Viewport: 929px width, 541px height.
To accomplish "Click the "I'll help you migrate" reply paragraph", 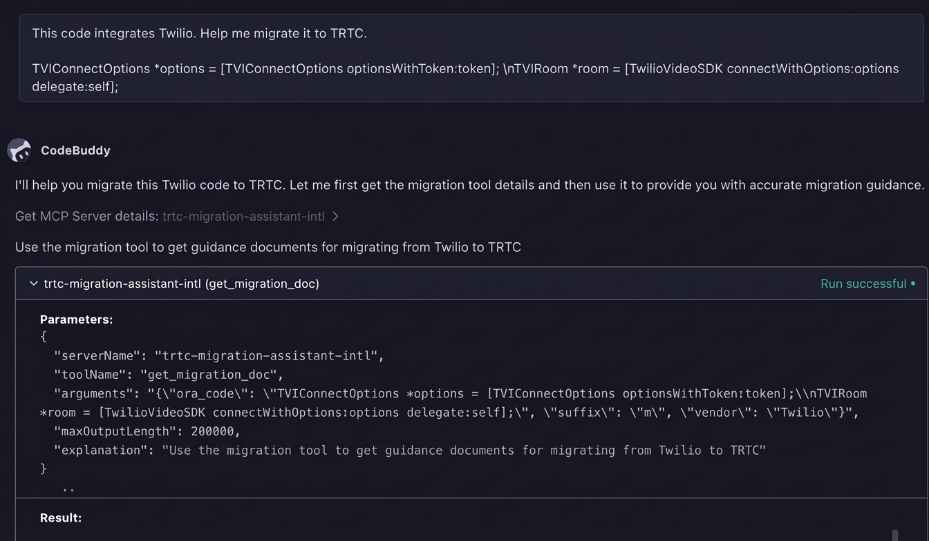I will 469,185.
